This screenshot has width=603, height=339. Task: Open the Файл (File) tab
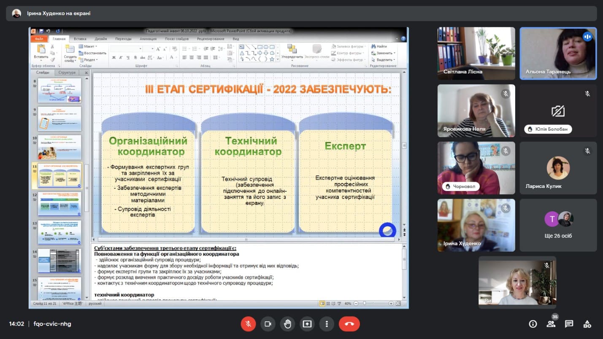tap(39, 39)
